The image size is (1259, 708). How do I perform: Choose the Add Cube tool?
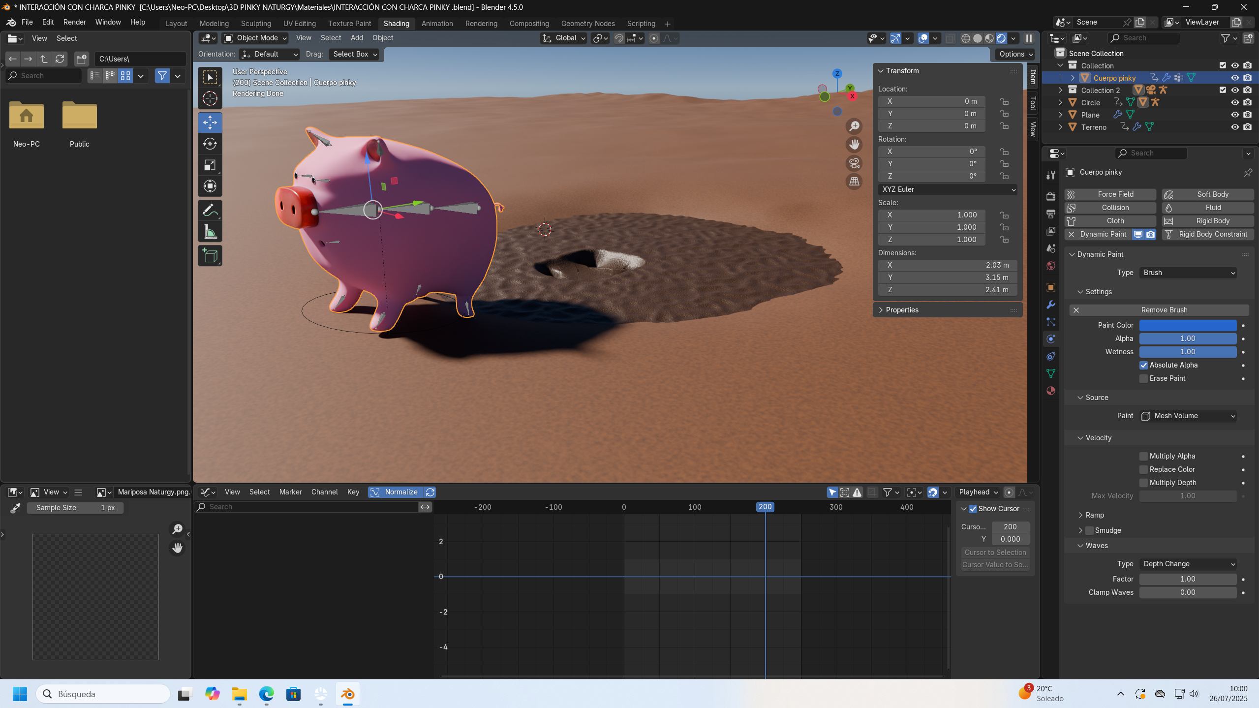tap(210, 256)
